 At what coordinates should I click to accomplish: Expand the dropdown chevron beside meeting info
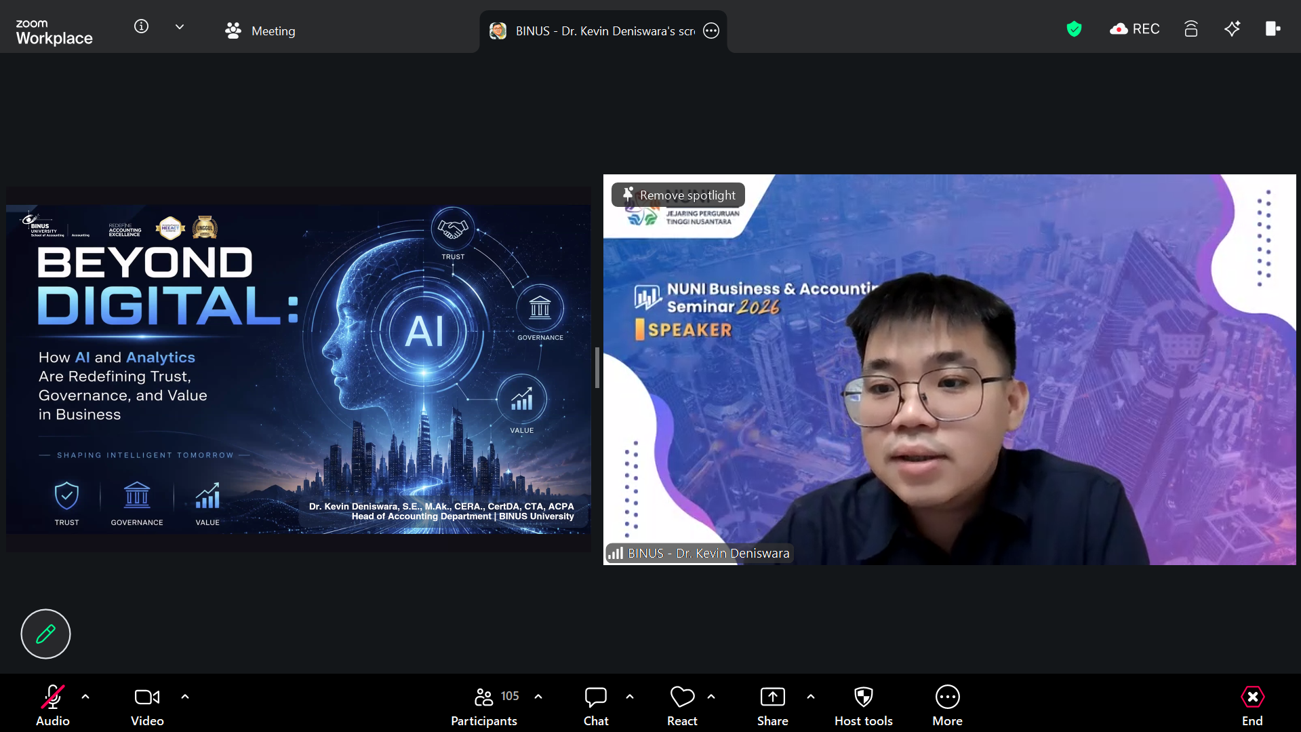coord(180,27)
